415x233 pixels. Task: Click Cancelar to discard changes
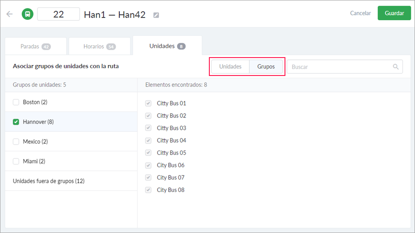coord(360,13)
